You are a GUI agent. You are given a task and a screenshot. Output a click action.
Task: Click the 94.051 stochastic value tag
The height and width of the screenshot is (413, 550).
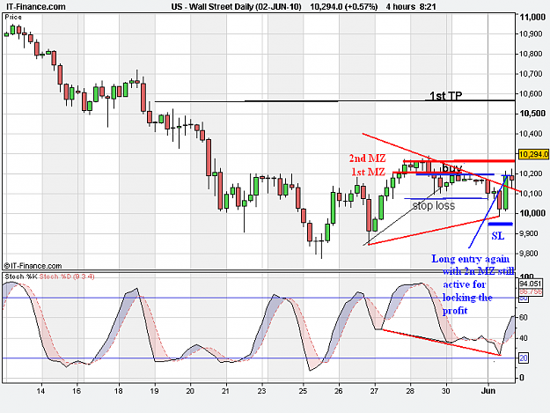(x=531, y=284)
